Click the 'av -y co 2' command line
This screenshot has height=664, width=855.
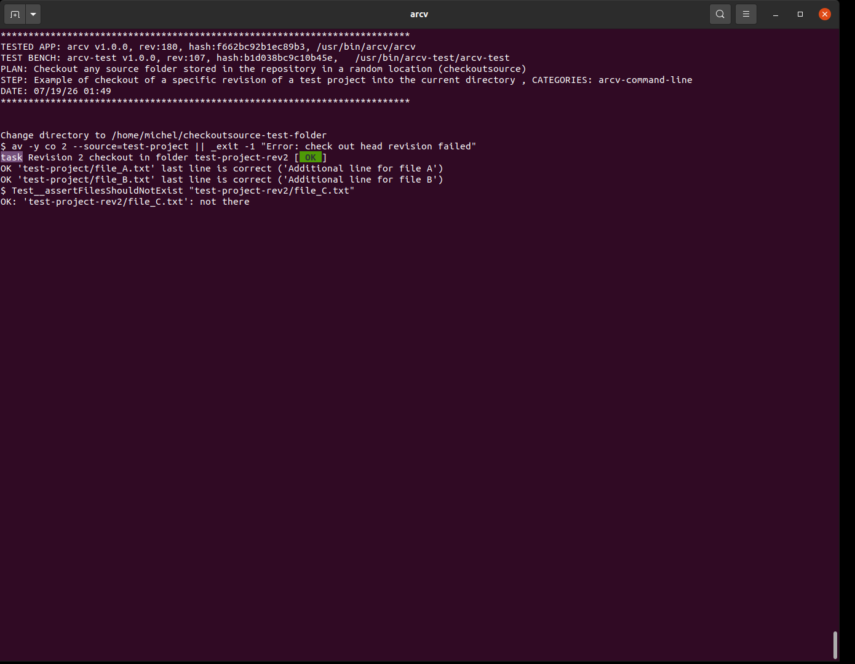pos(239,146)
